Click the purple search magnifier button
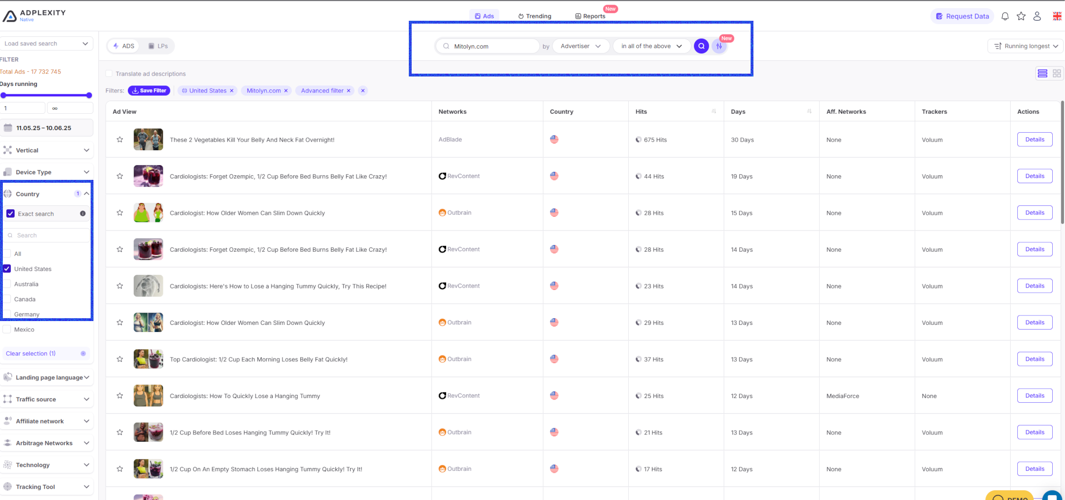Image resolution: width=1065 pixels, height=500 pixels. point(701,46)
